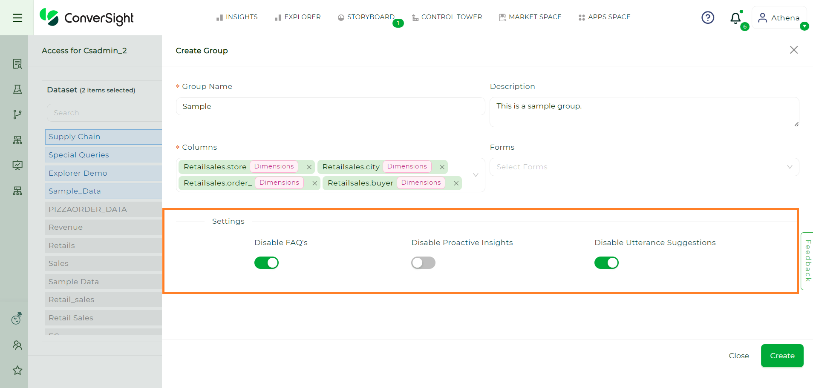Go to the Explorer menu
813x388 pixels.
coord(297,17)
